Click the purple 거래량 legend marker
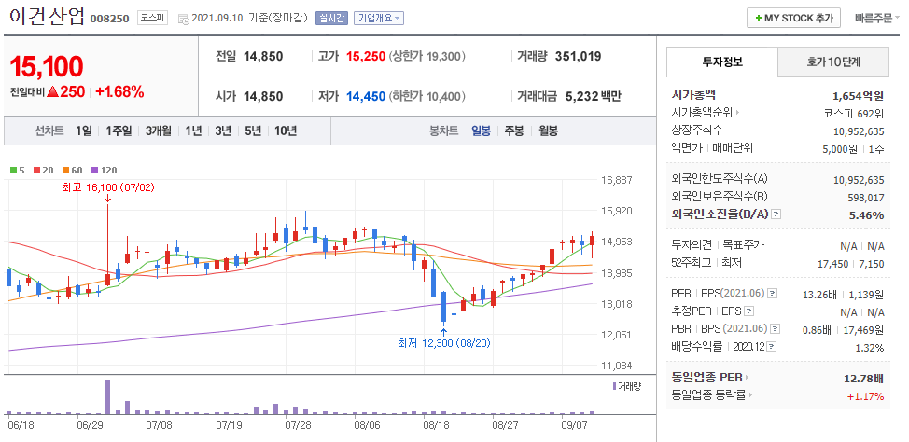This screenshot has width=909, height=442. (614, 386)
